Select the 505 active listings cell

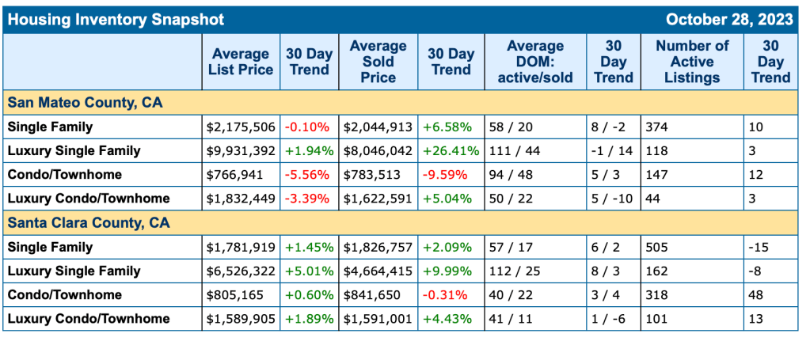pyautogui.click(x=657, y=247)
